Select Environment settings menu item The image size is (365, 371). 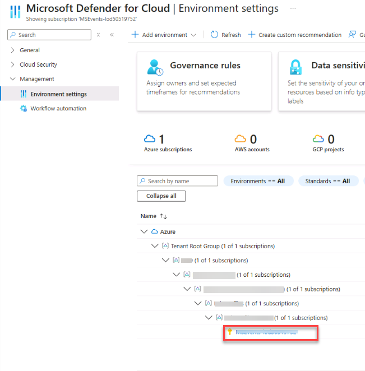(60, 94)
